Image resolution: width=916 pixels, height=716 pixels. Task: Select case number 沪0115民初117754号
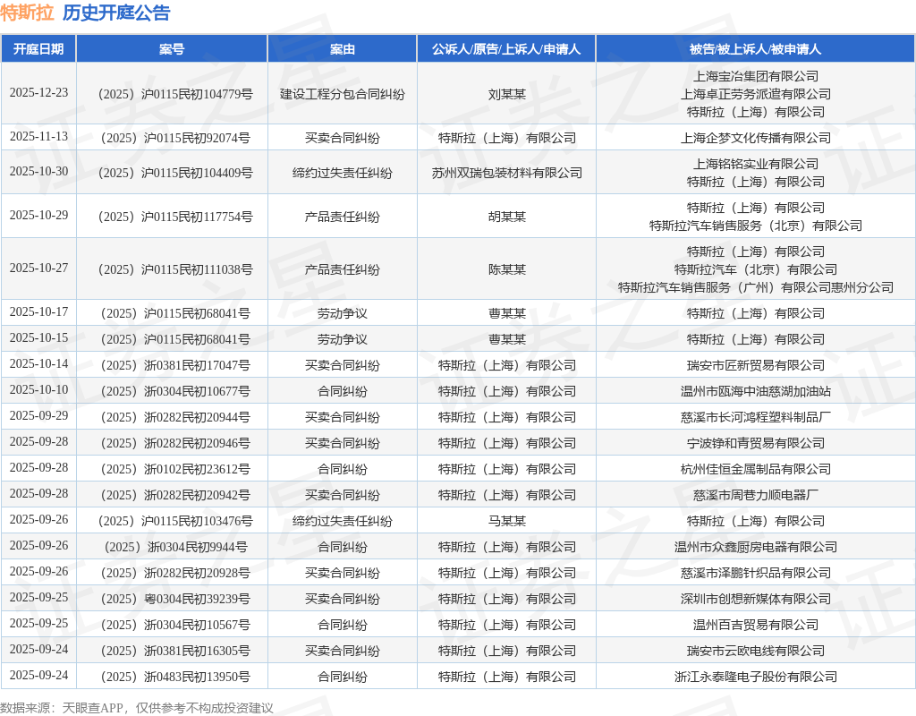[x=175, y=217]
